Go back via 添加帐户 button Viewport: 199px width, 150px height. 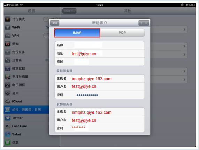[69, 11]
